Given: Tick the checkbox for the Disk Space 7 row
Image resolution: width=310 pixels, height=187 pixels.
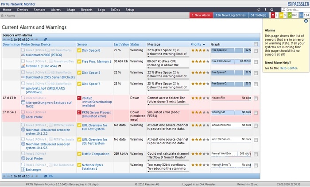Looking at the screenshot, I should click(x=256, y=84).
